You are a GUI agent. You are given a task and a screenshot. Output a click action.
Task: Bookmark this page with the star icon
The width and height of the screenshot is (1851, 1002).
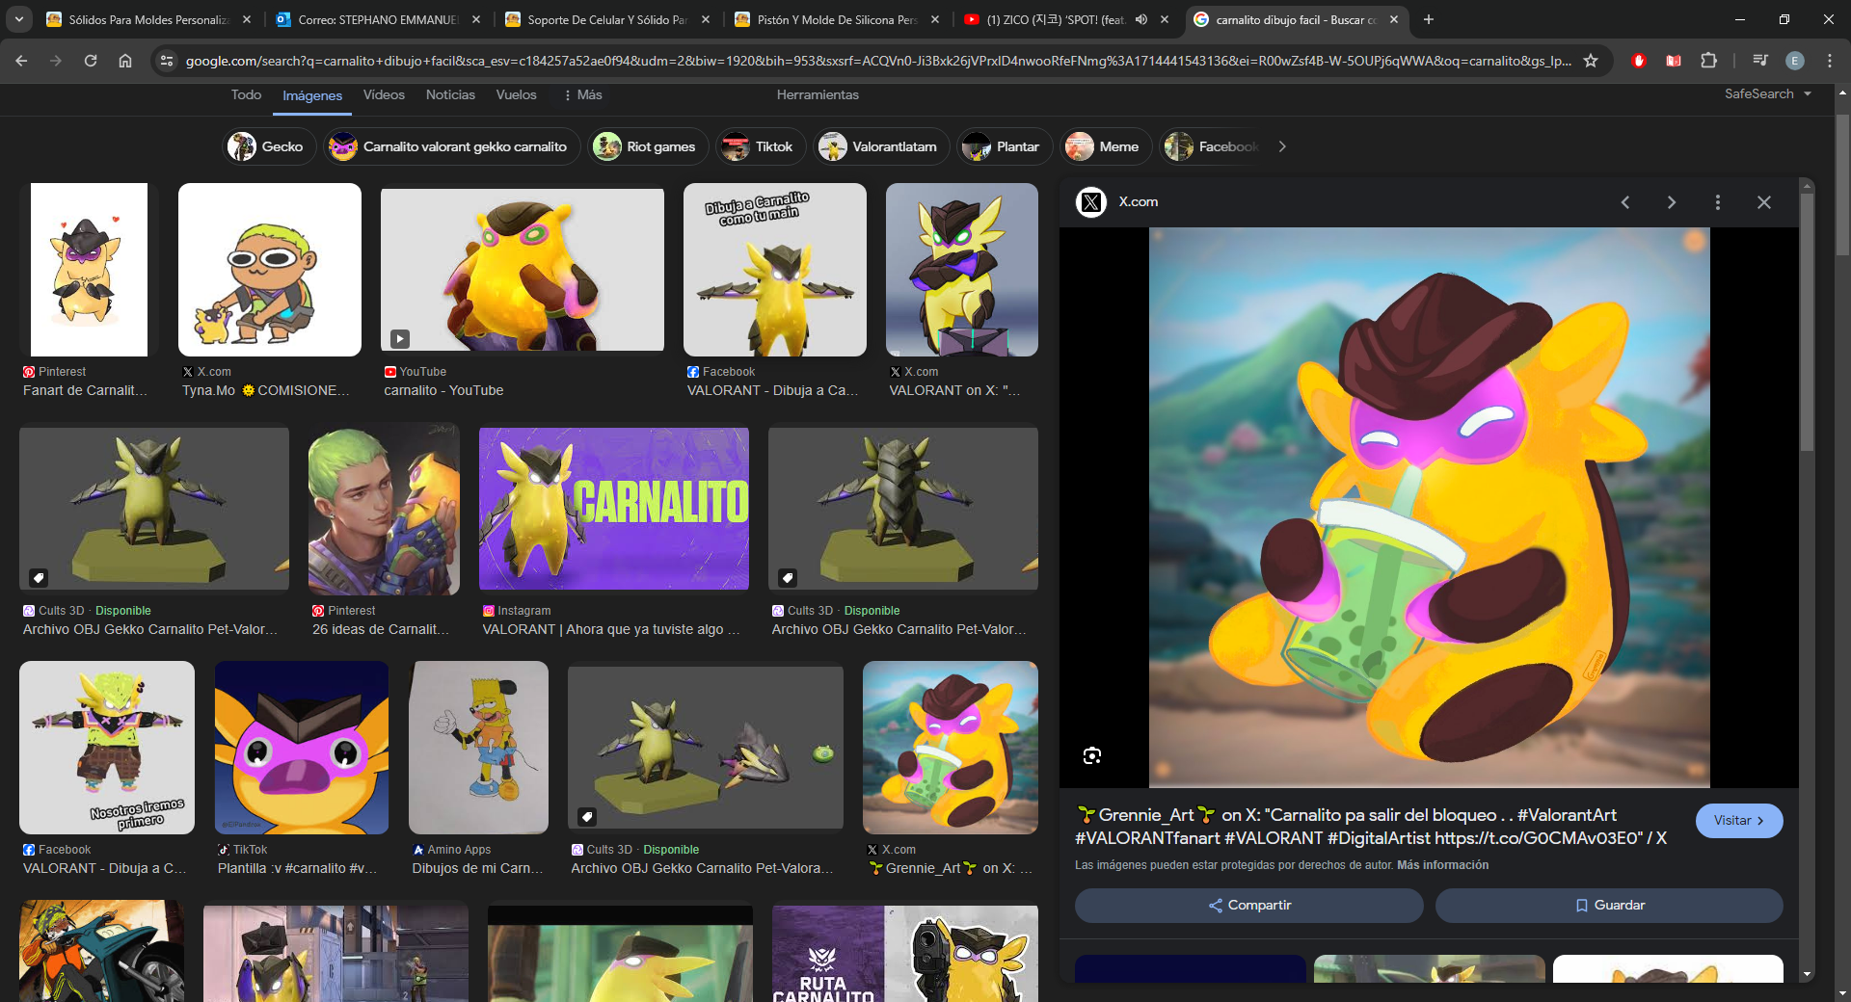1591,61
